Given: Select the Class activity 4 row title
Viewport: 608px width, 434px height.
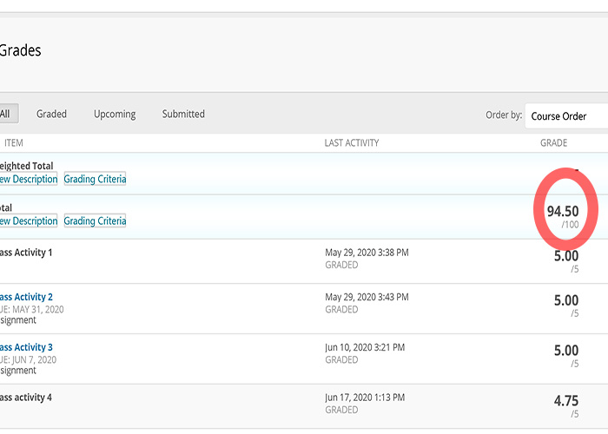Looking at the screenshot, I should coord(26,398).
